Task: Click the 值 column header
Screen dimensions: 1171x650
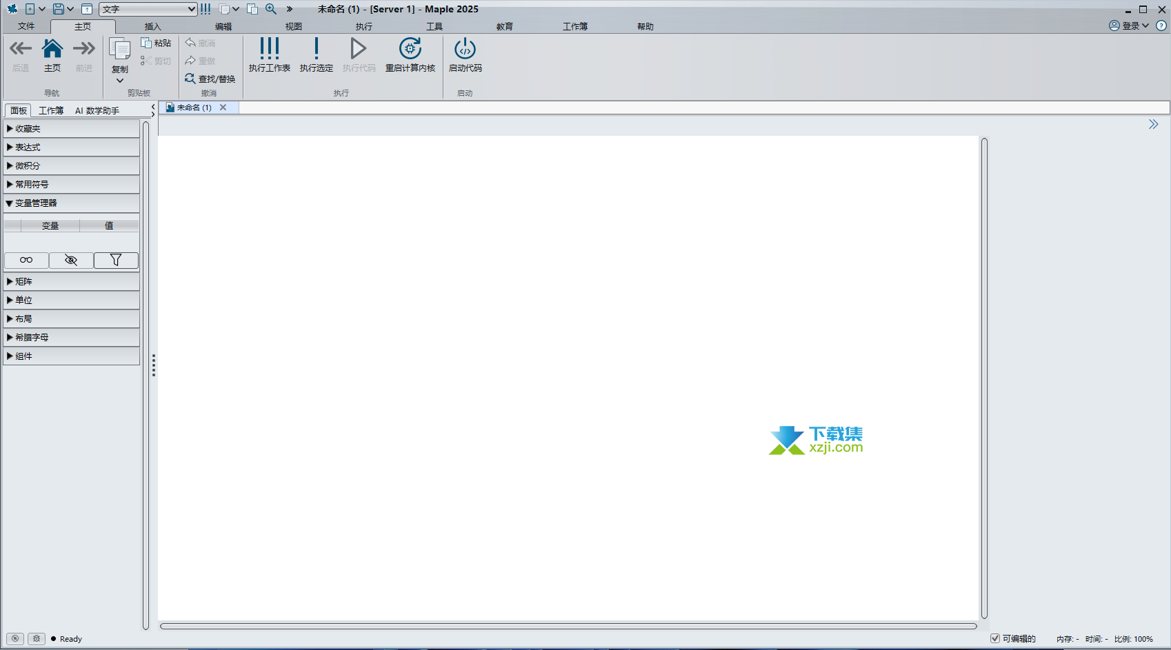Action: pos(109,225)
